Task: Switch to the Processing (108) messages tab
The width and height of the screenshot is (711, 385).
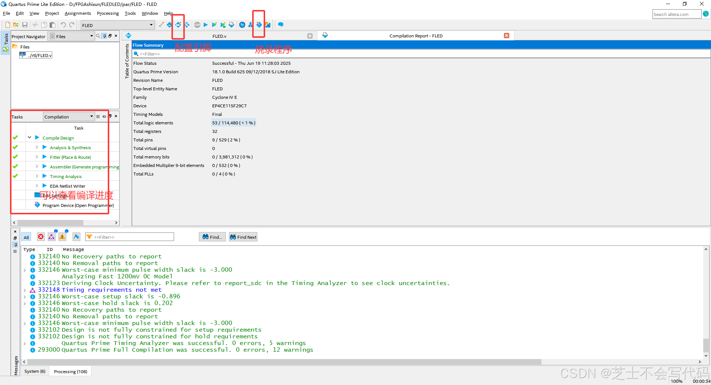Action: [x=70, y=371]
